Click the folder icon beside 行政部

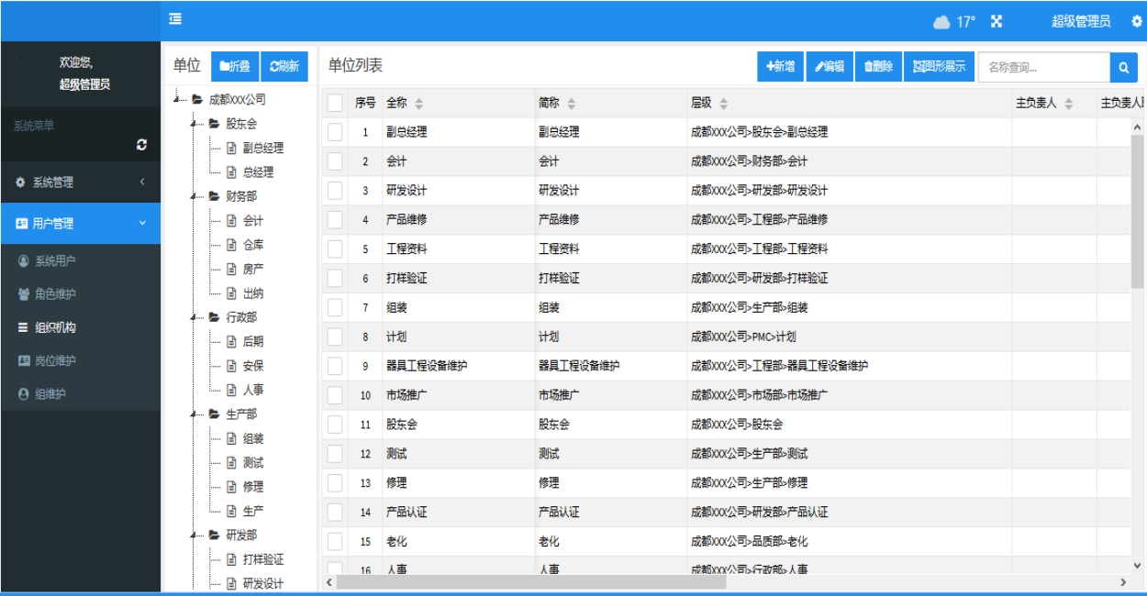click(x=214, y=317)
